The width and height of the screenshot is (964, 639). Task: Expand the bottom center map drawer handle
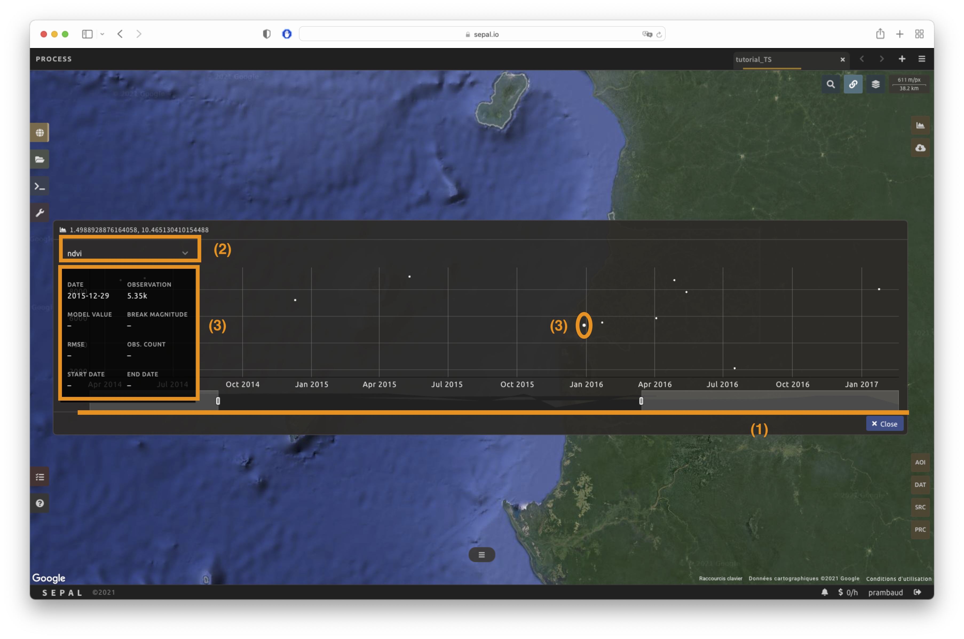(481, 555)
